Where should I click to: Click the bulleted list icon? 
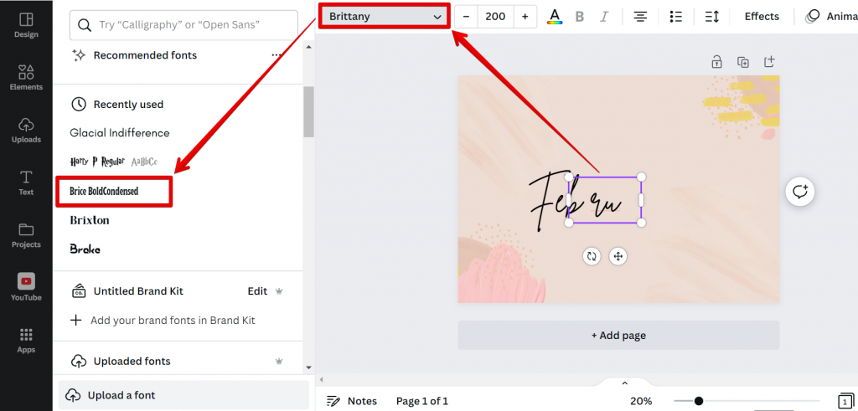676,17
